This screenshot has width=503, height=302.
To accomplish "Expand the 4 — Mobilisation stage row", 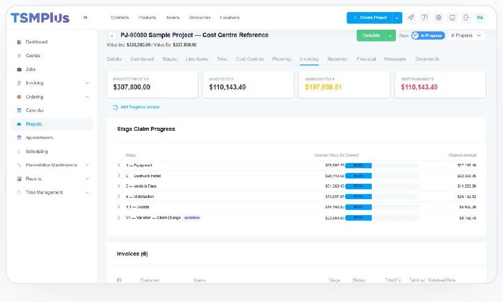I will (x=119, y=196).
